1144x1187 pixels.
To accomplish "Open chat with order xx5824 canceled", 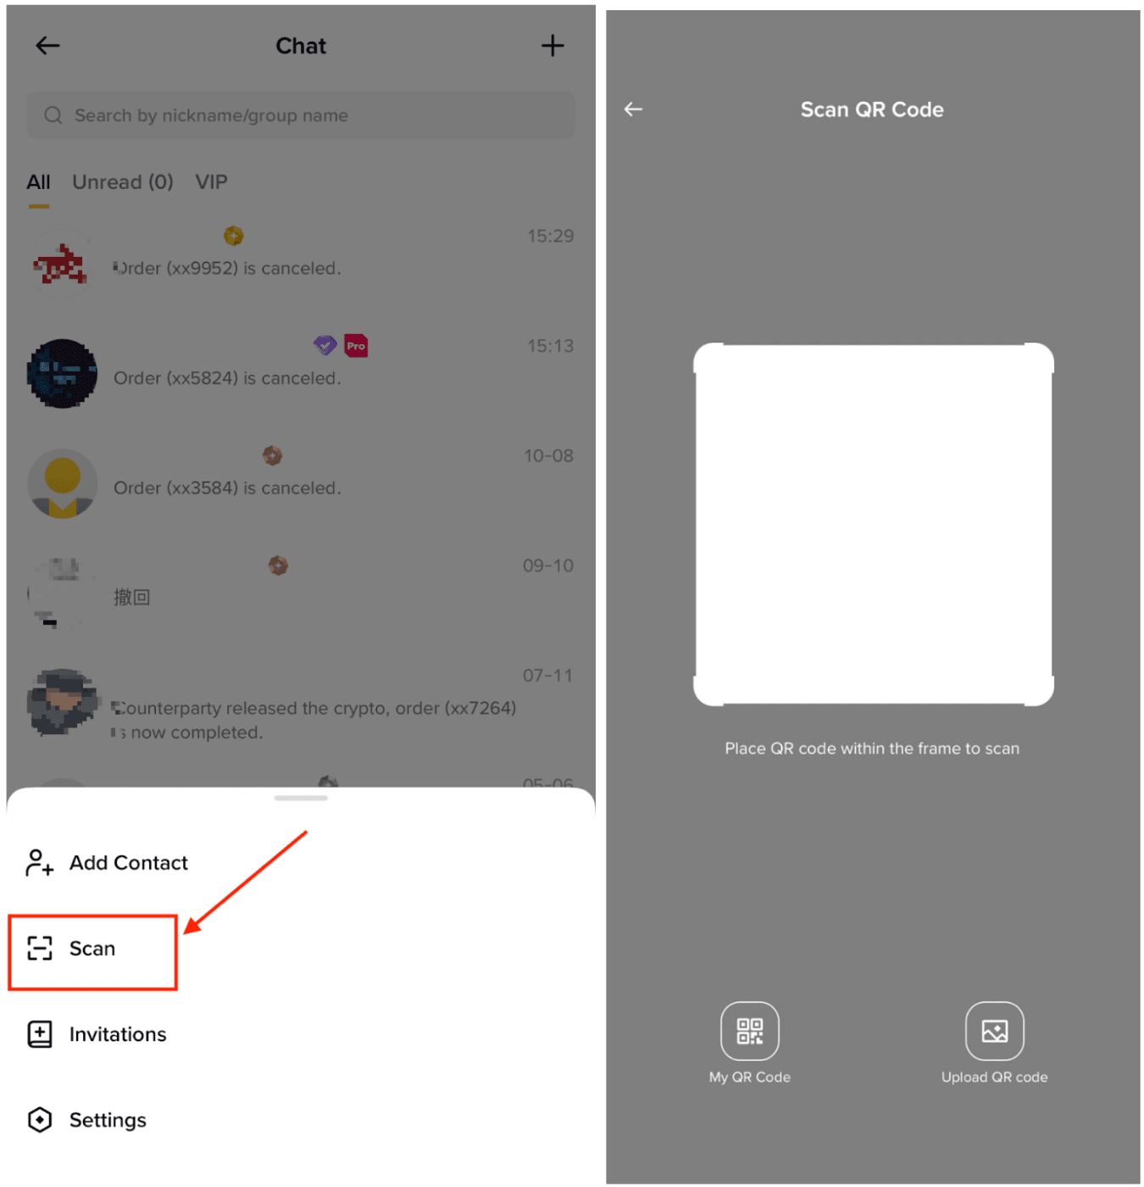I will pos(301,373).
